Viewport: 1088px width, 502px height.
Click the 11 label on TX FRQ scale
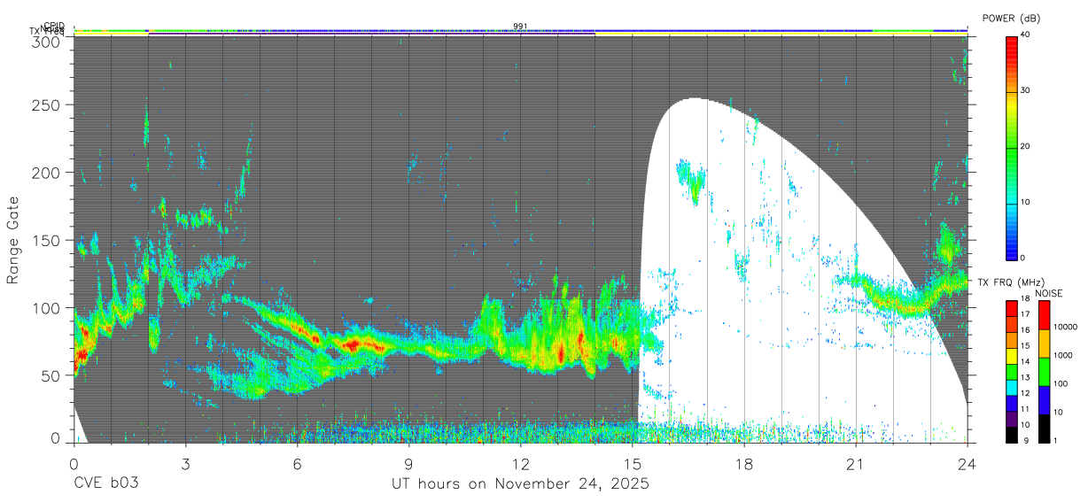[1024, 409]
